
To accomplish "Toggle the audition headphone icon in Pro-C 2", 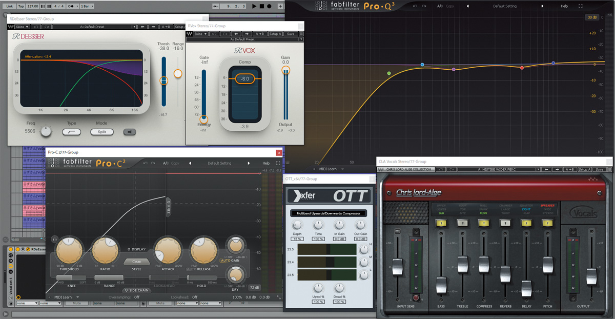I will tap(54, 239).
